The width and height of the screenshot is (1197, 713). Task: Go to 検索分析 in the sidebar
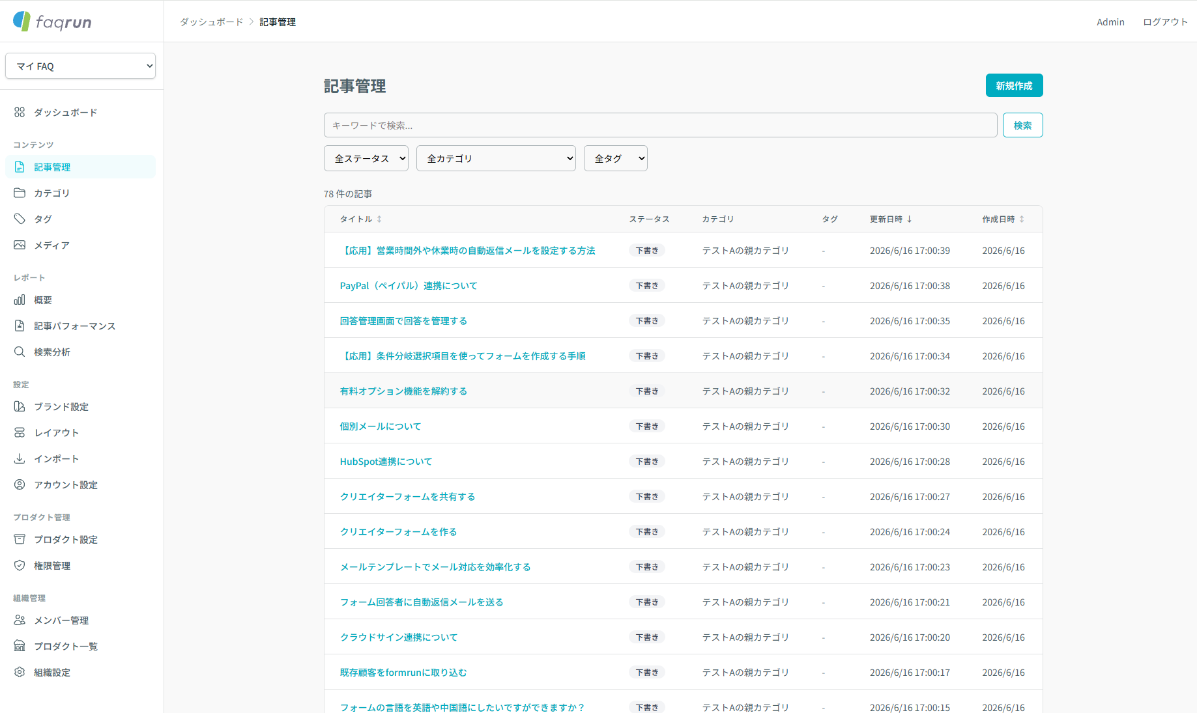81,352
